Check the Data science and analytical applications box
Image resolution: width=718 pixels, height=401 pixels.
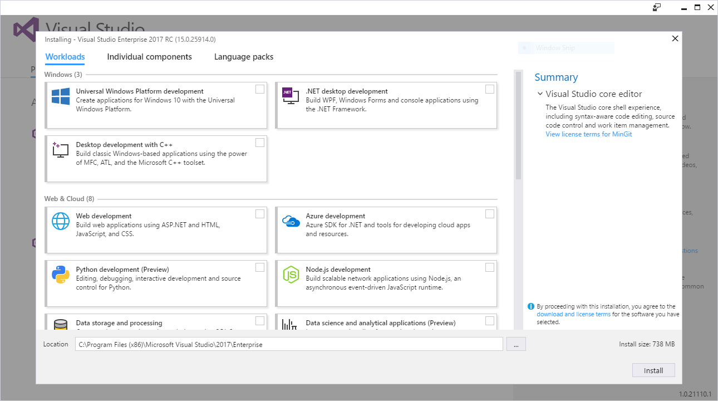pyautogui.click(x=490, y=321)
